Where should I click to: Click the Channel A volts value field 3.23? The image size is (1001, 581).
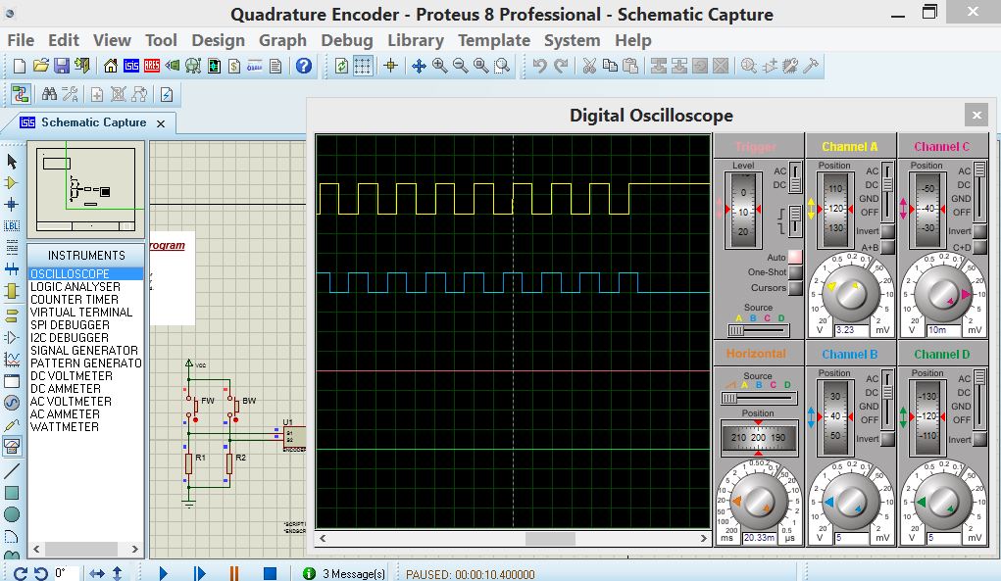pyautogui.click(x=852, y=330)
